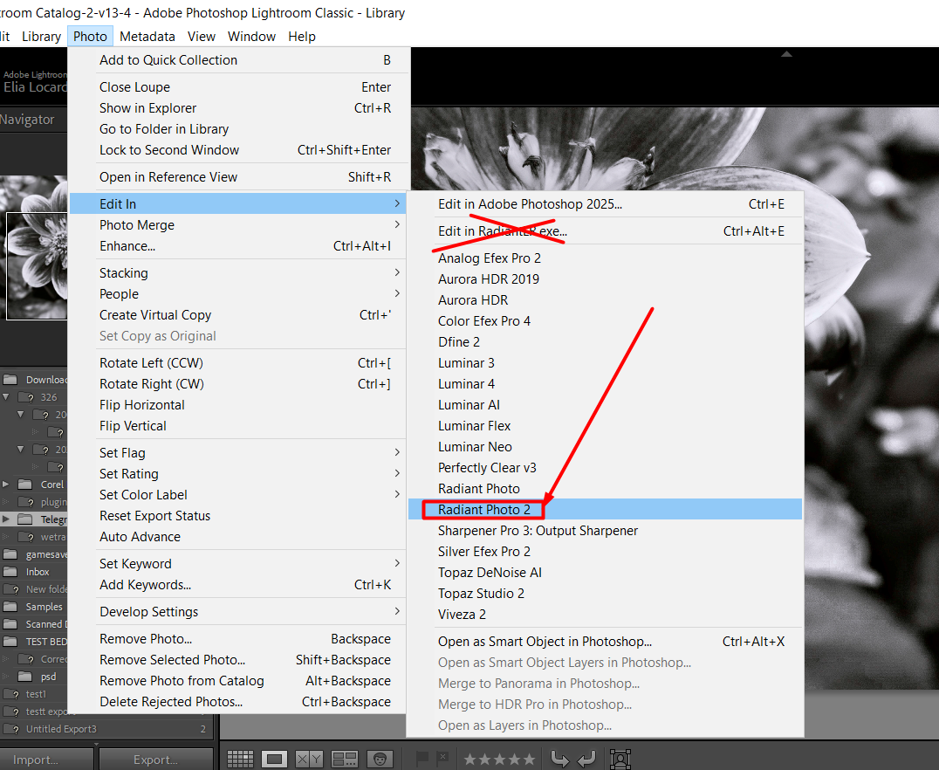This screenshot has height=770, width=939.
Task: Open People submenu
Action: point(237,293)
